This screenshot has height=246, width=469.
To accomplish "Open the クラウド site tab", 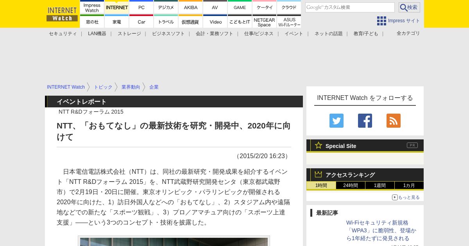I will coord(289,7).
